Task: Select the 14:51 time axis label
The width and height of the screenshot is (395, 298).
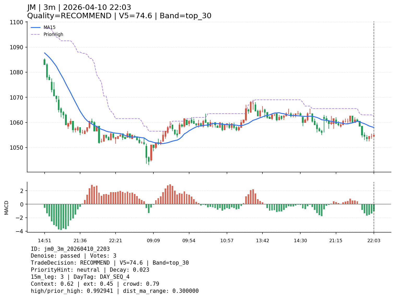Action: click(44, 241)
